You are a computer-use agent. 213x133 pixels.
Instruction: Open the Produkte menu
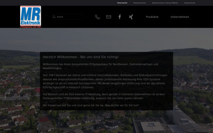(x=152, y=17)
